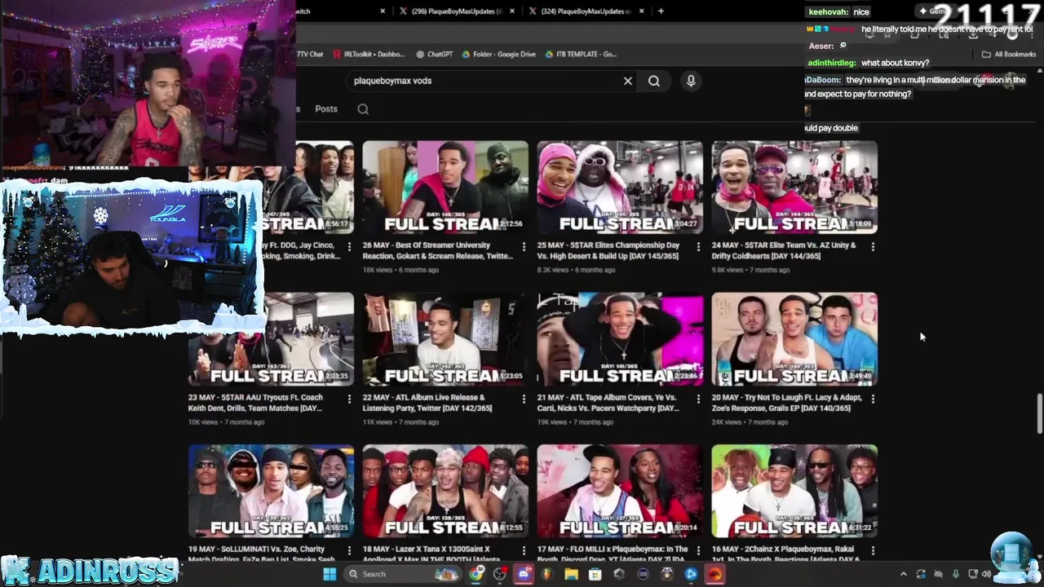Play the 25 MAY 5STAR Elites Championship thumbnail
The height and width of the screenshot is (587, 1044).
tap(620, 188)
